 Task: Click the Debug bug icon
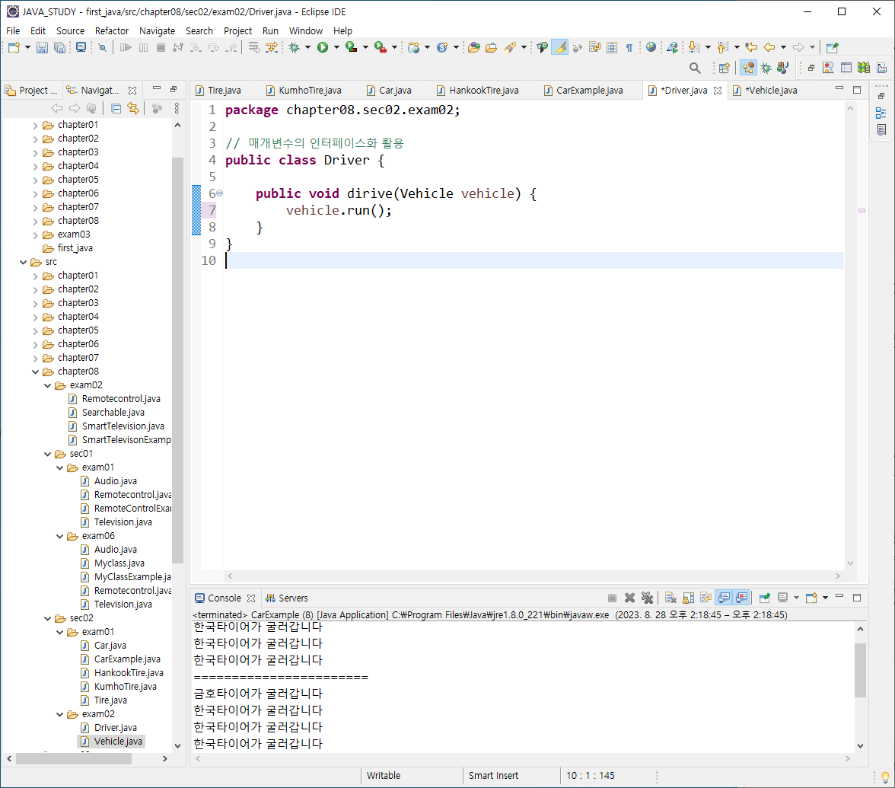(295, 47)
